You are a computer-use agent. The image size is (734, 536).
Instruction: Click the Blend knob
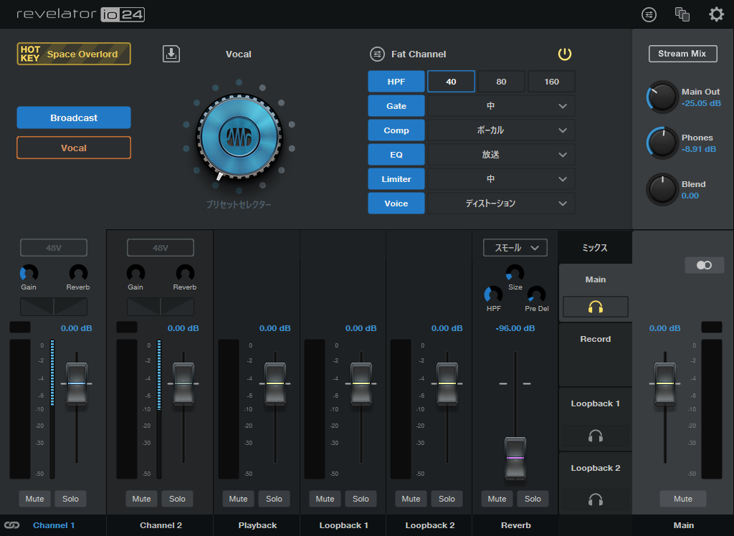coord(662,189)
